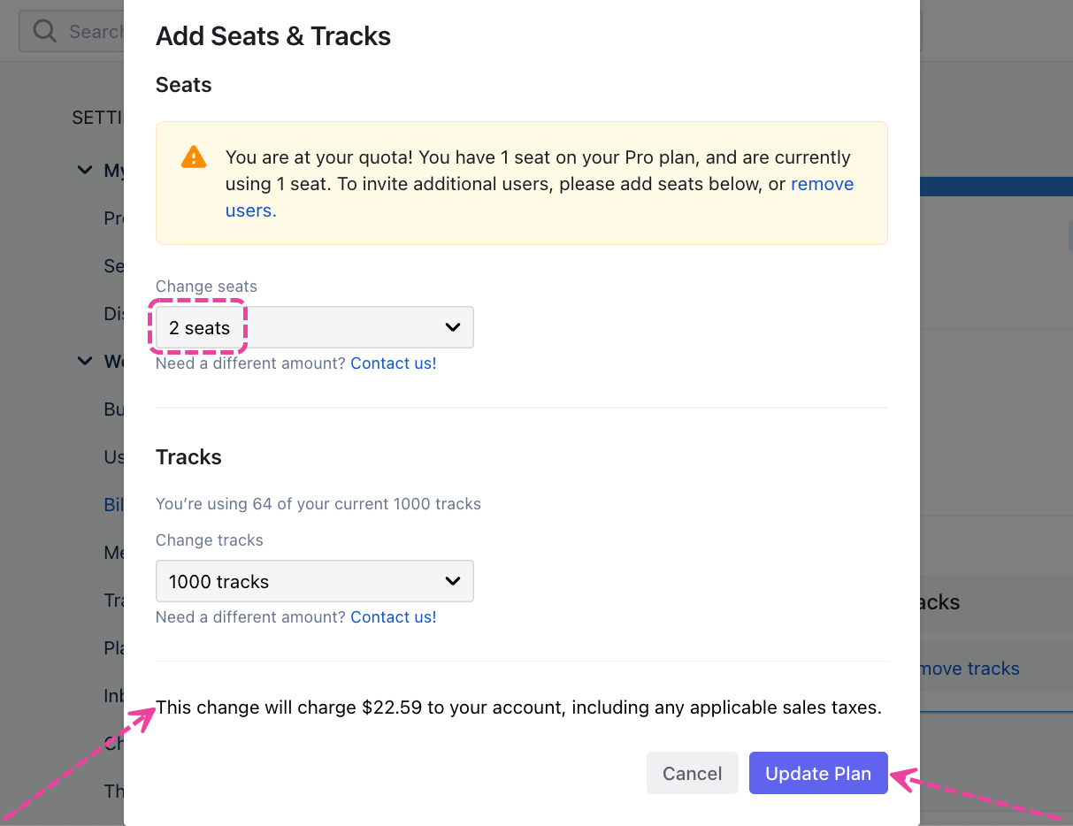
Task: Collapse the 'My' settings section chevron
Action: [85, 170]
